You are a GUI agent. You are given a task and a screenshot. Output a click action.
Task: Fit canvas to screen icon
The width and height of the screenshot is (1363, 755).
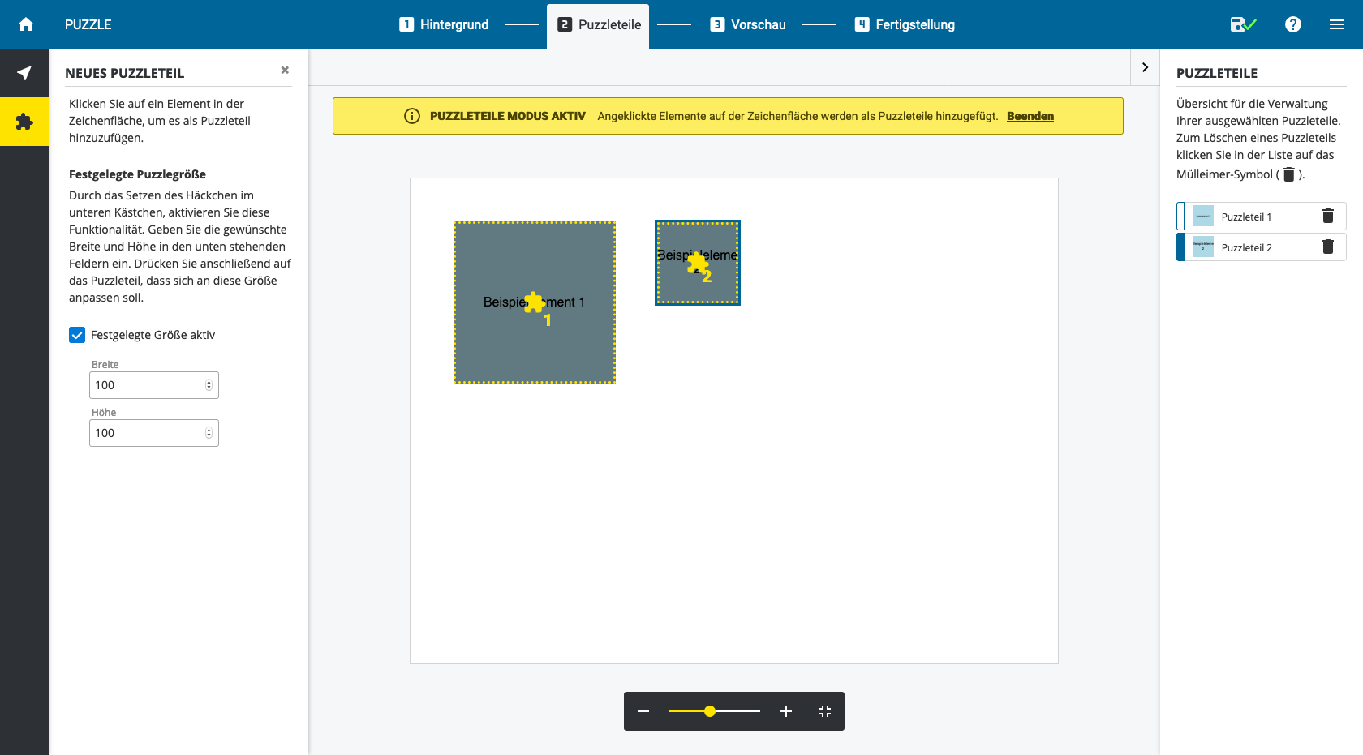[x=825, y=711]
